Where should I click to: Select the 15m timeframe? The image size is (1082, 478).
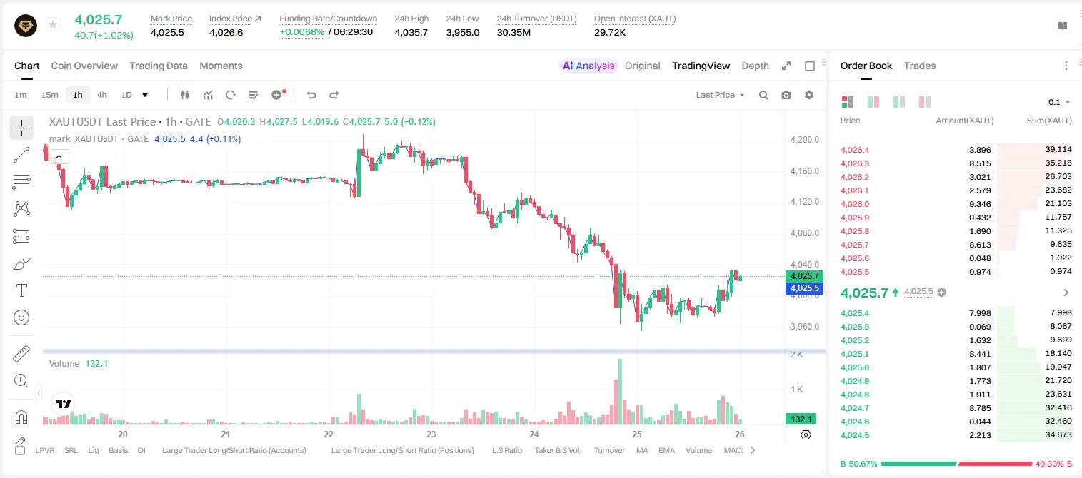tap(49, 95)
